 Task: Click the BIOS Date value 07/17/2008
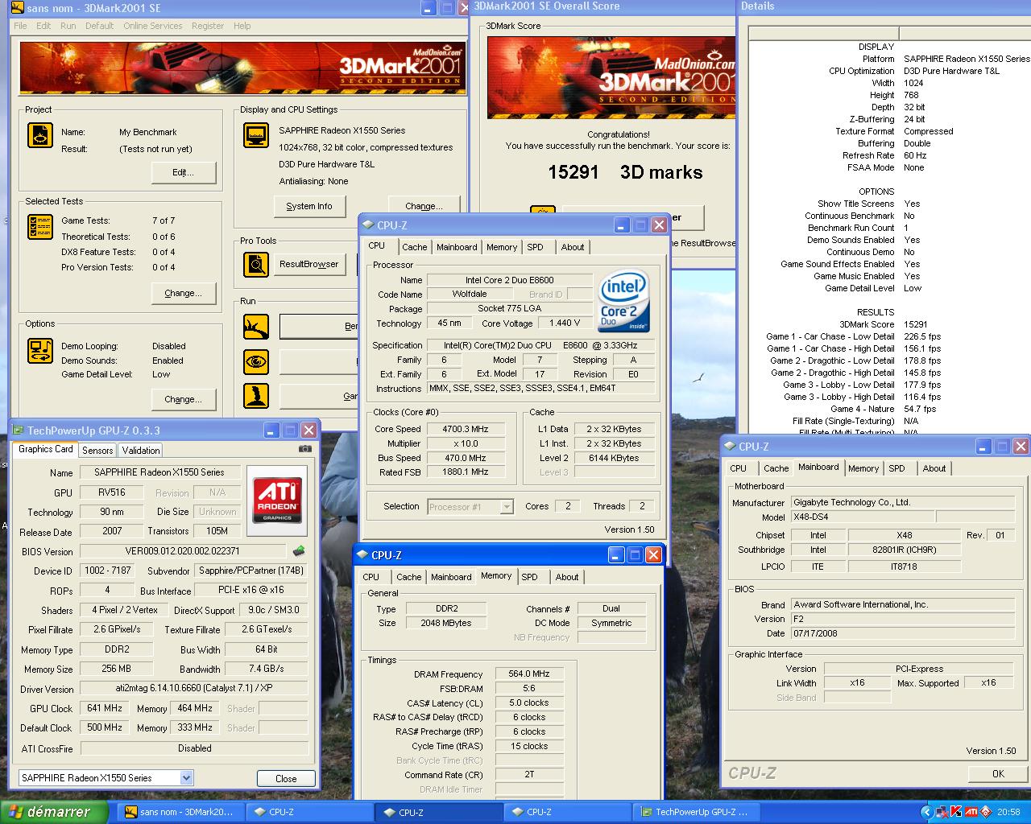click(902, 633)
